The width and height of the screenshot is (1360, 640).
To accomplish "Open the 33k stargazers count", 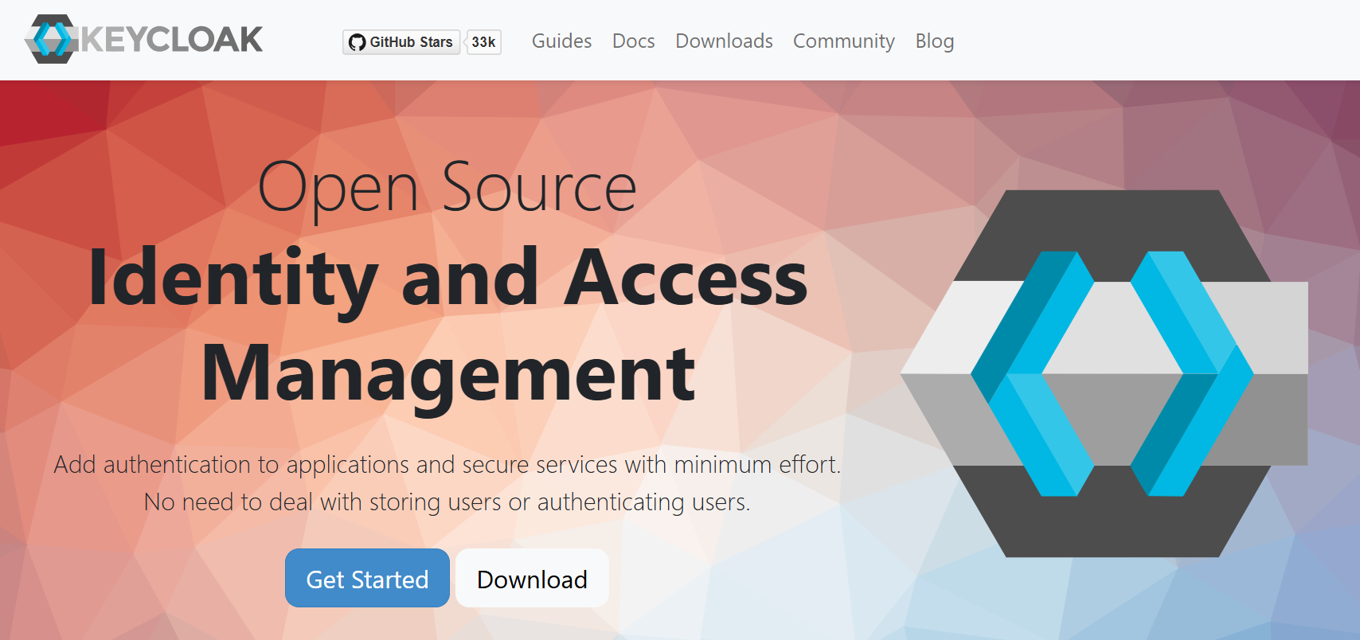I will click(483, 42).
